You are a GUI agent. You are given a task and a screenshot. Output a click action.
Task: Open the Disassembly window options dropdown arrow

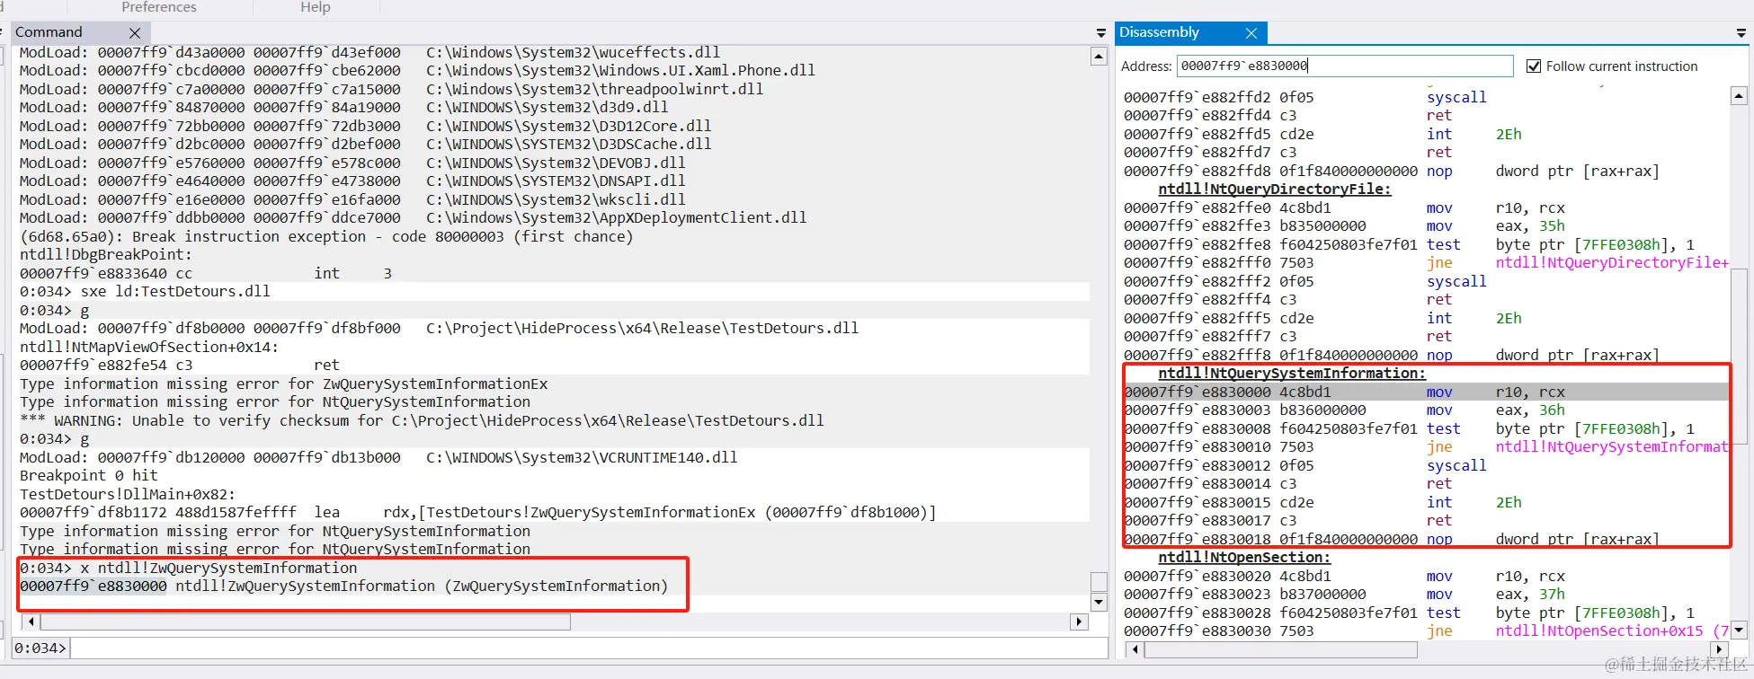click(x=1741, y=33)
